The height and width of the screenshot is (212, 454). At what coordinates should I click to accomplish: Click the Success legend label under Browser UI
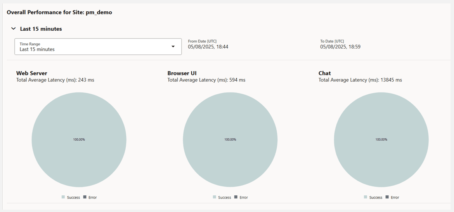[225, 198]
